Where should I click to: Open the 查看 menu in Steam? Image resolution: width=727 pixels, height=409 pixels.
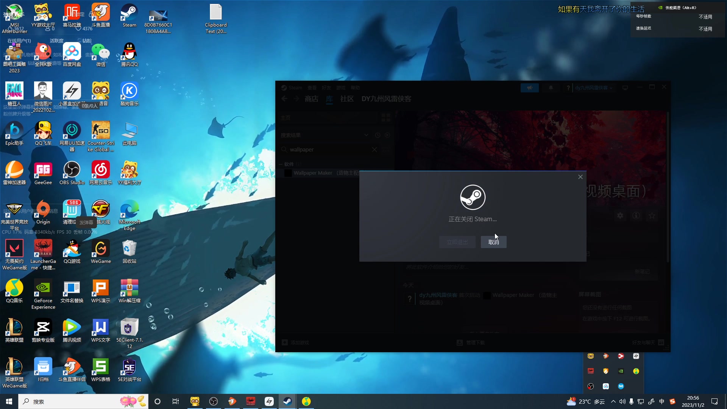click(312, 88)
